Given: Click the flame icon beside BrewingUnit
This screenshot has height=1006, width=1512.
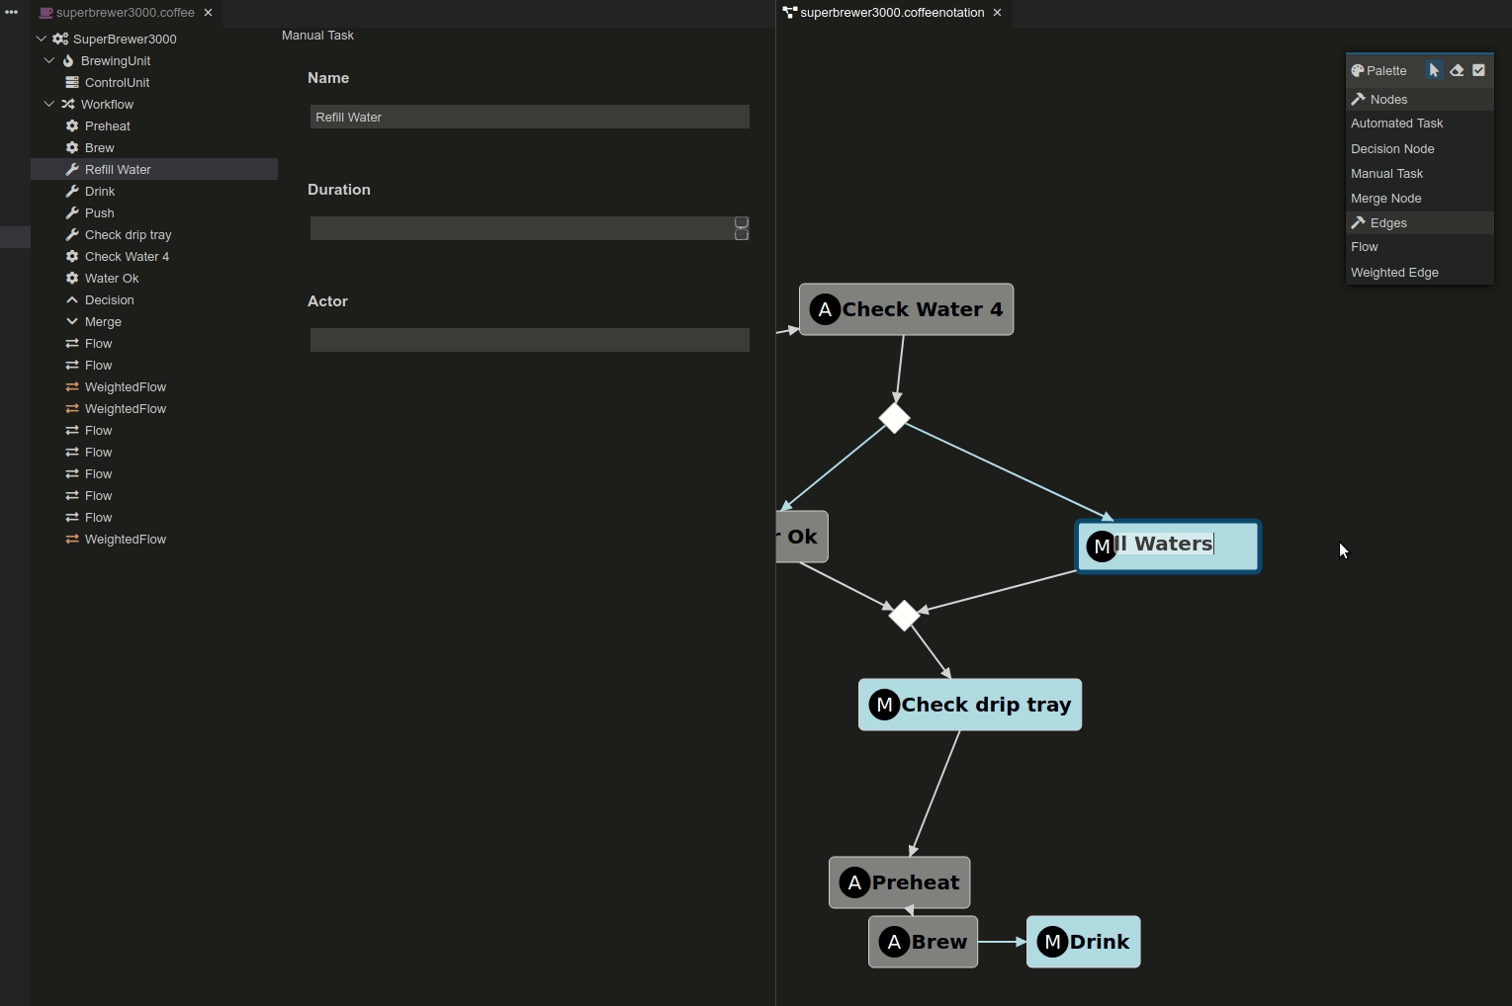Looking at the screenshot, I should point(68,60).
